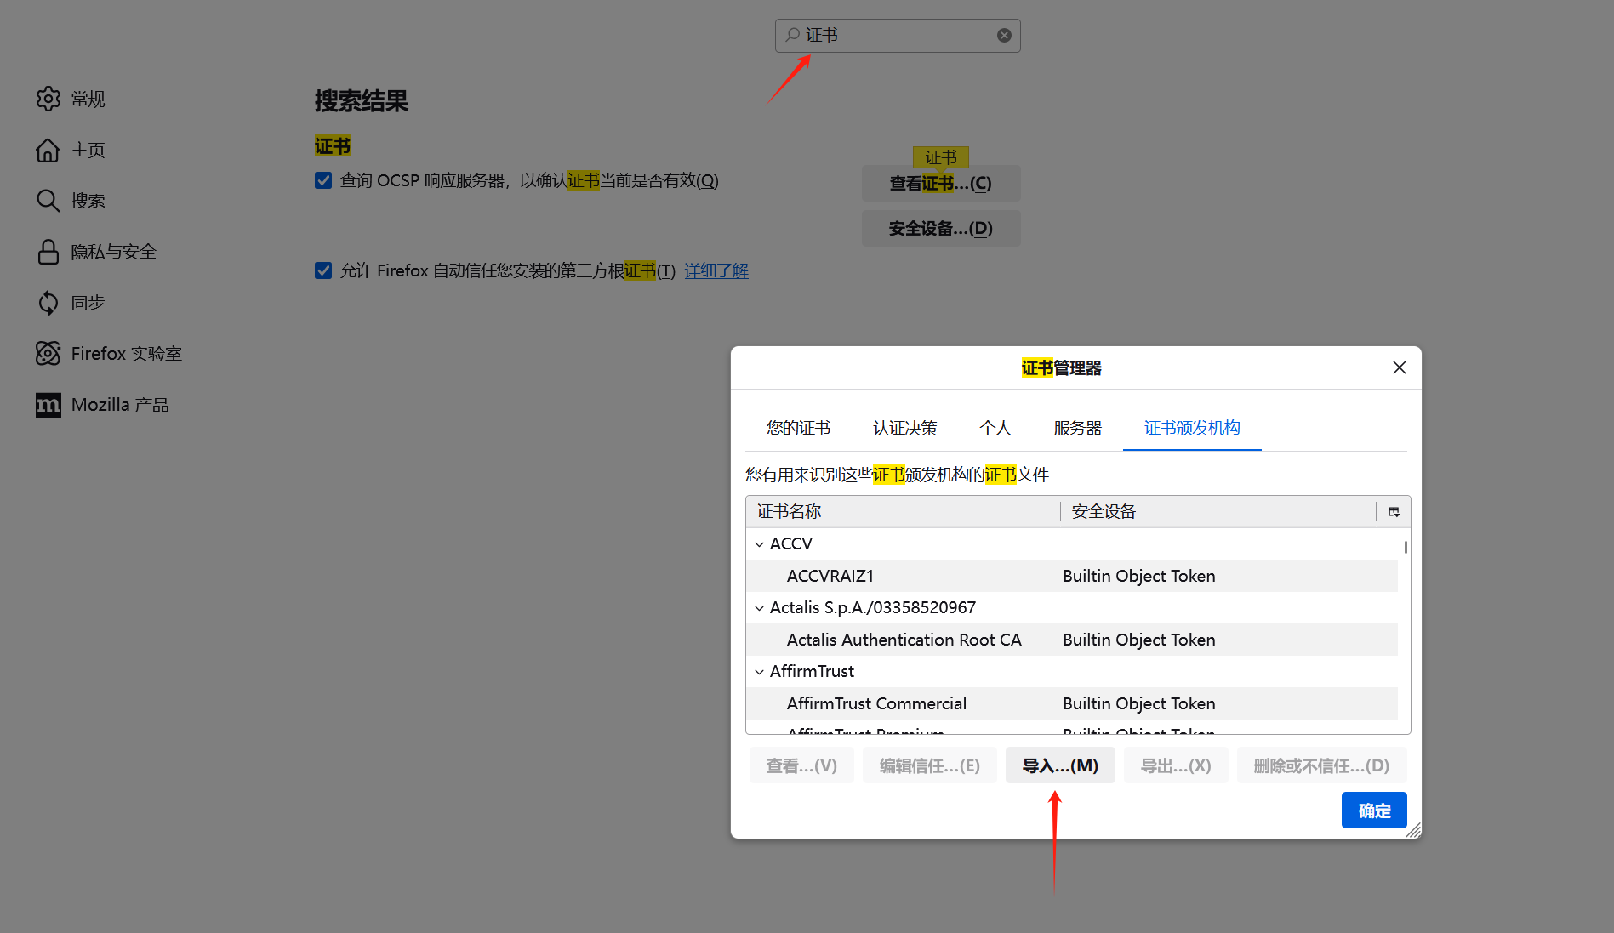Open the Firefox 实验室 atom icon

48,354
